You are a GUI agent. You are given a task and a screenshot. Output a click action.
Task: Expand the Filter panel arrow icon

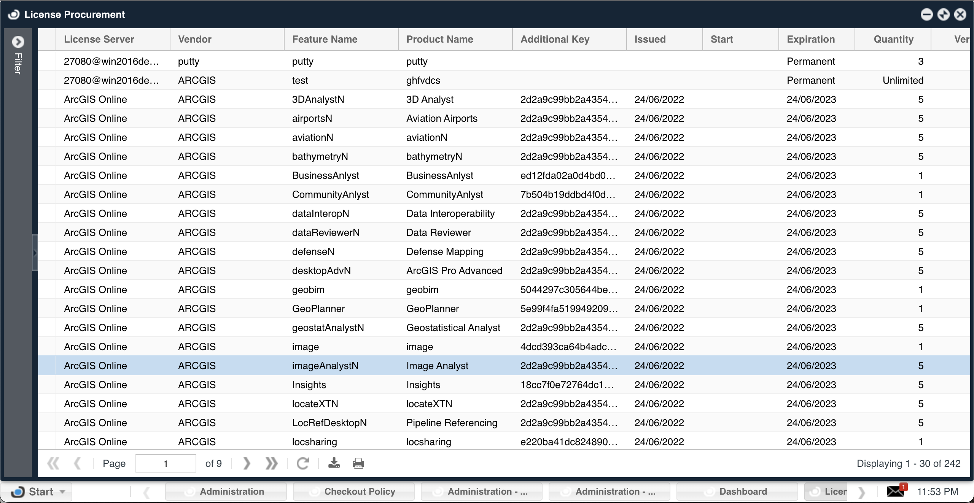click(18, 41)
